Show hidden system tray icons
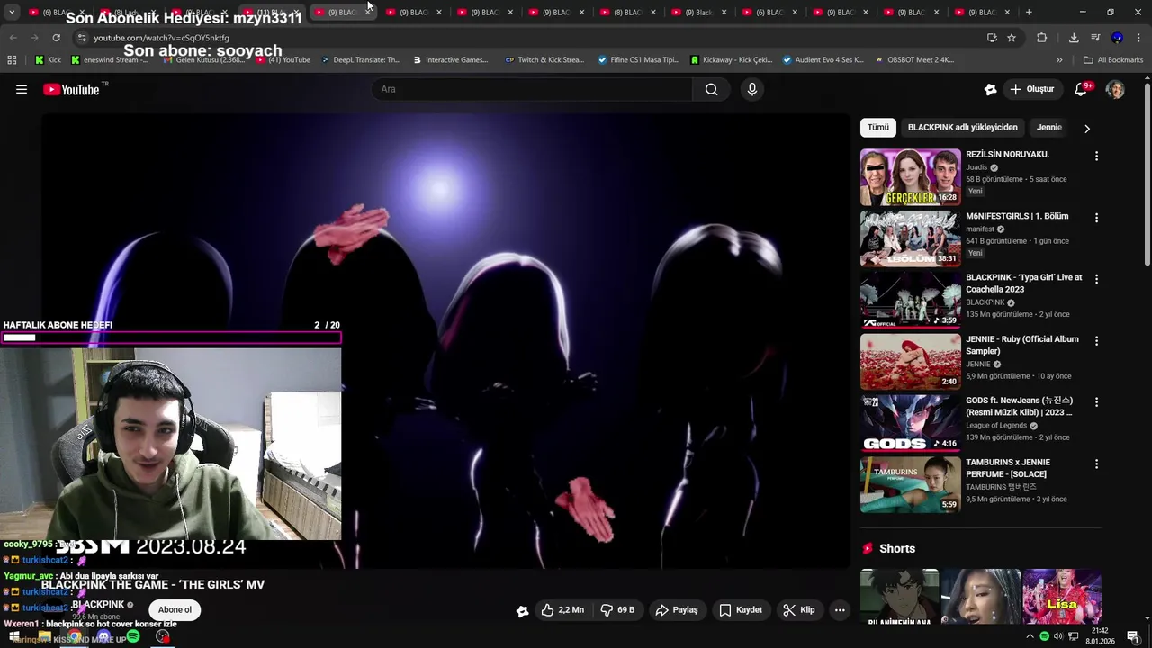 pyautogui.click(x=1030, y=636)
